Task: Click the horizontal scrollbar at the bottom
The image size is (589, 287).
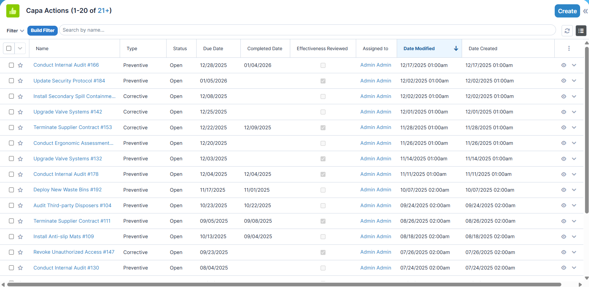Action: point(284,284)
